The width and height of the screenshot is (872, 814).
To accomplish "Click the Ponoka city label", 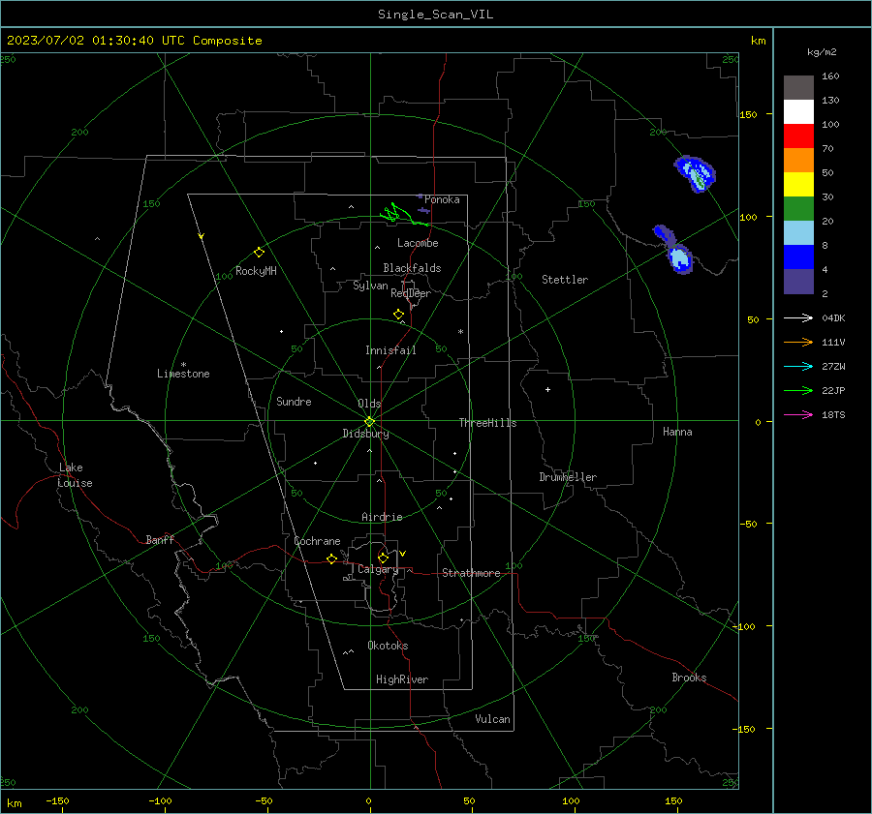I will (442, 199).
